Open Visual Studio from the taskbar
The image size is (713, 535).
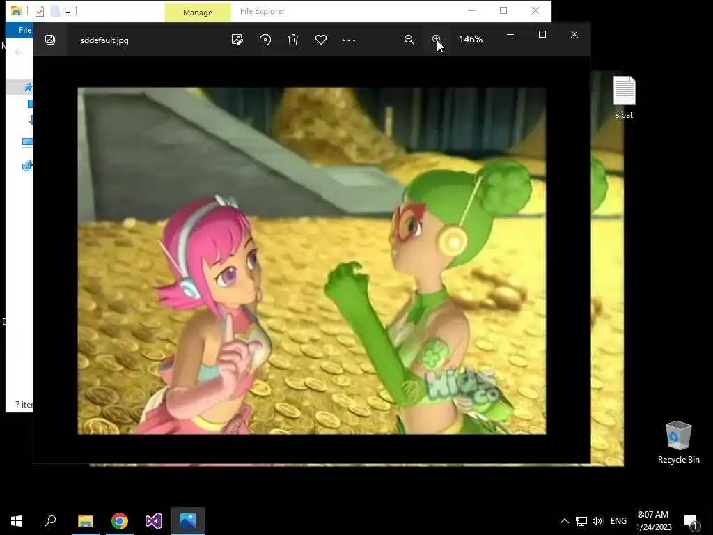click(x=154, y=521)
